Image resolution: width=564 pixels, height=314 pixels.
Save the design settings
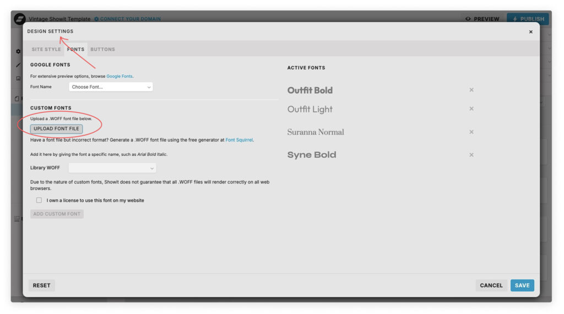[522, 285]
